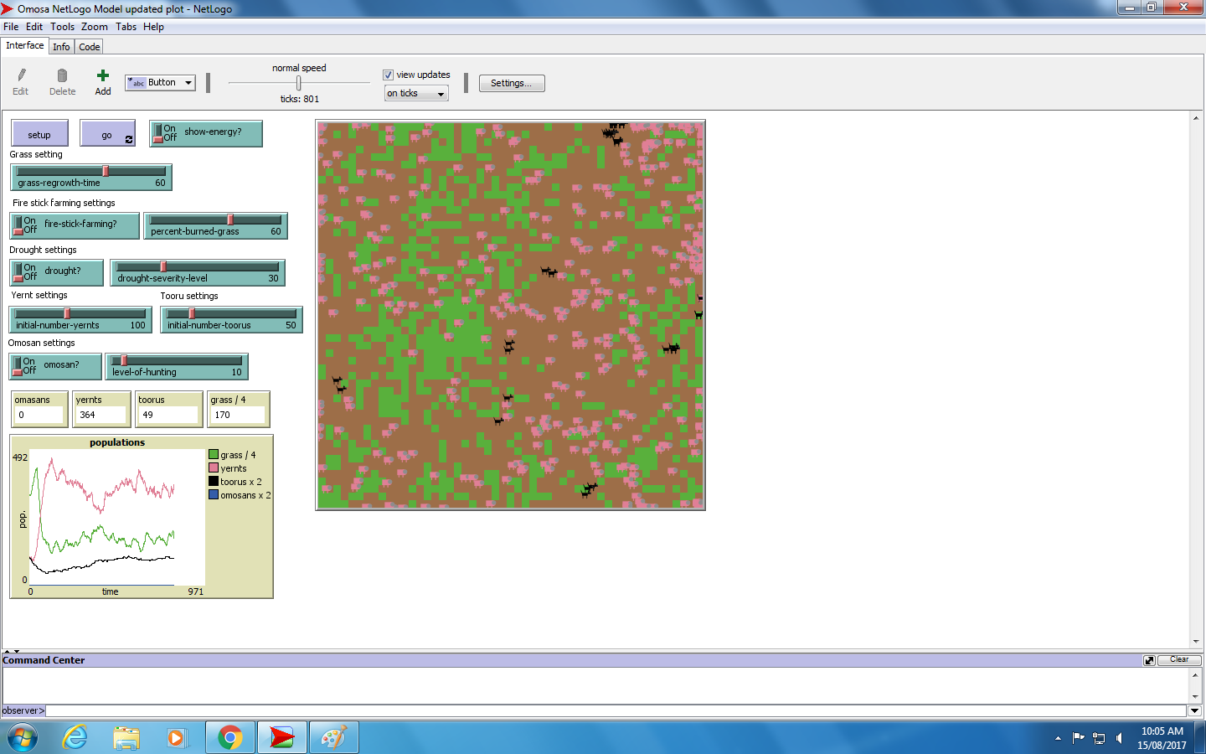Click the grass-regrowth-time slider

tap(91, 177)
